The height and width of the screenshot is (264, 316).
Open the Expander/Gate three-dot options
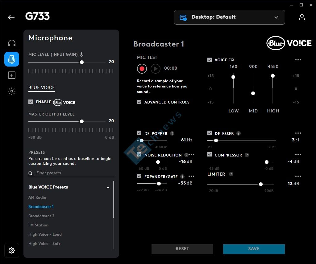tap(191, 176)
